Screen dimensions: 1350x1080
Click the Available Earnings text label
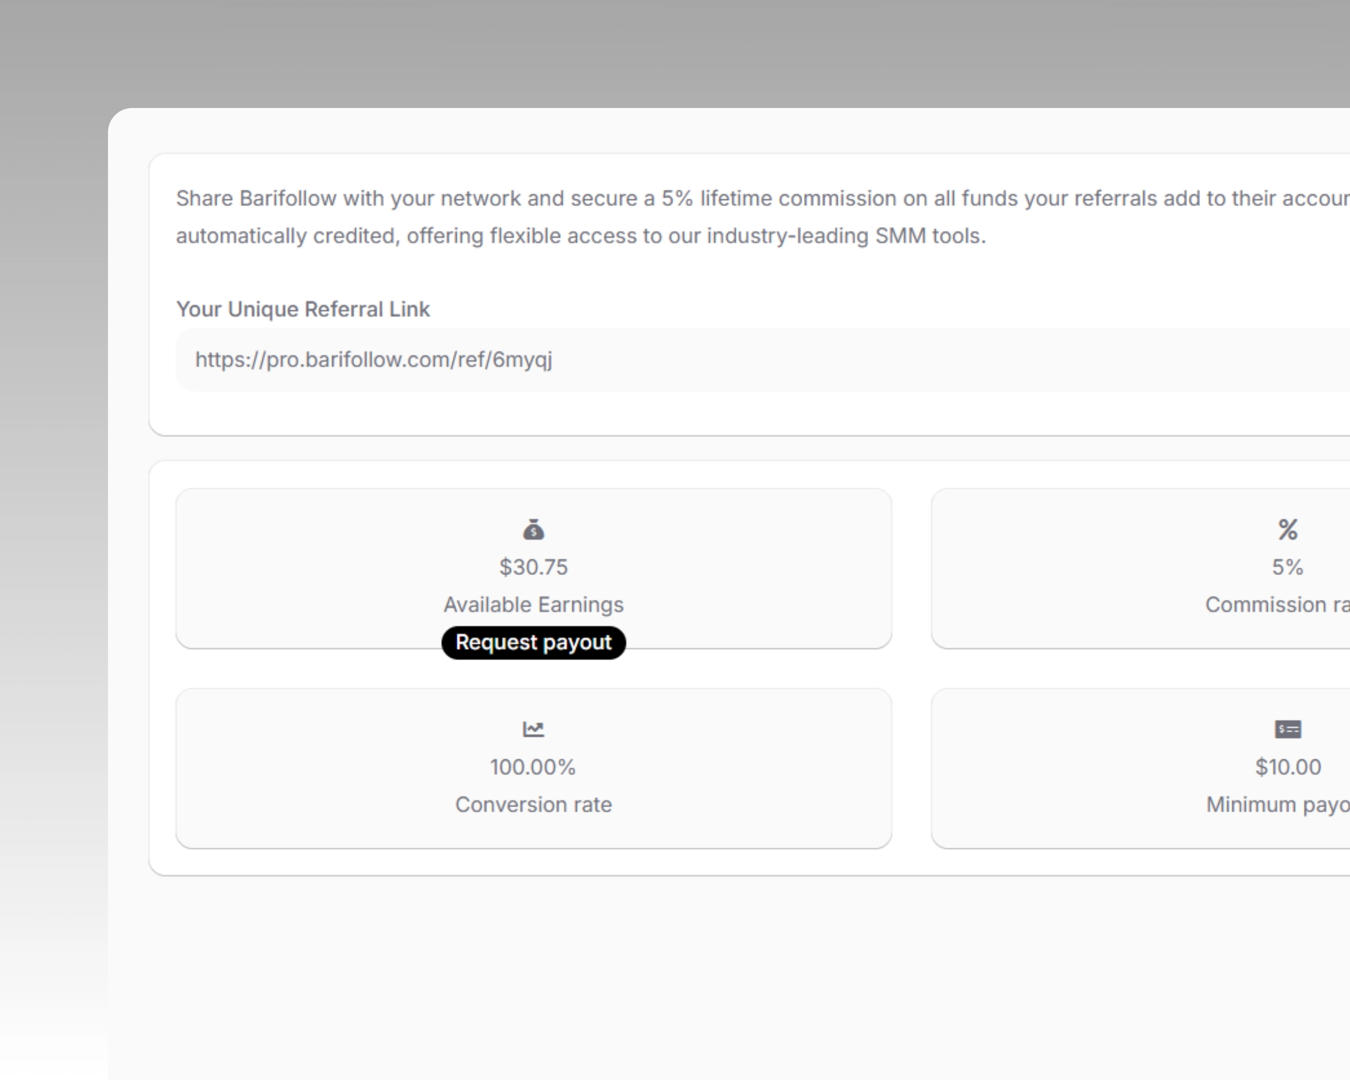pos(533,604)
